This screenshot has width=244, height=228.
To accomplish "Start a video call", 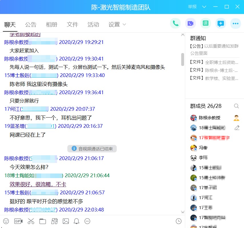I will (190, 24).
